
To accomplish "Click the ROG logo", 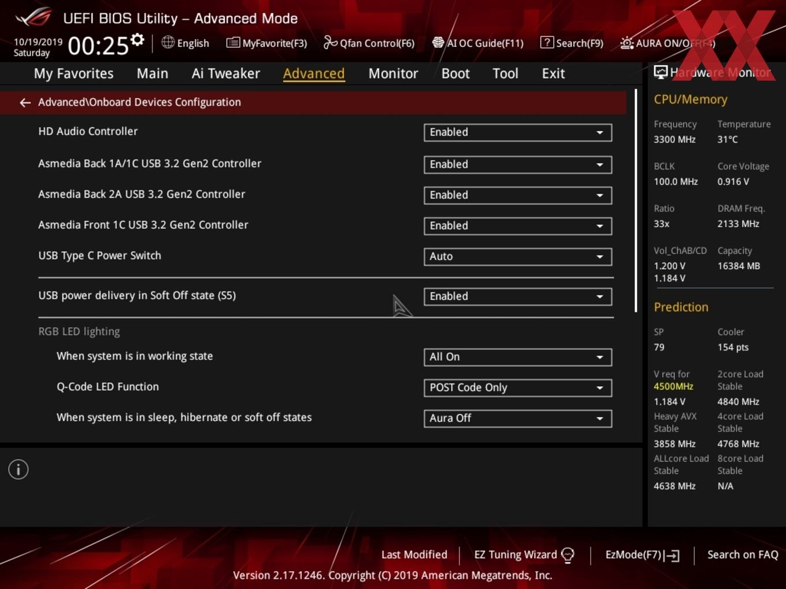I will (x=34, y=17).
